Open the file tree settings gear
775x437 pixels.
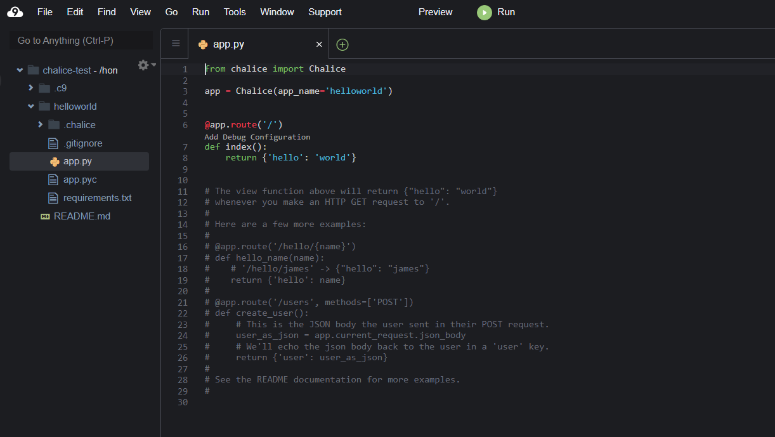[x=144, y=65]
